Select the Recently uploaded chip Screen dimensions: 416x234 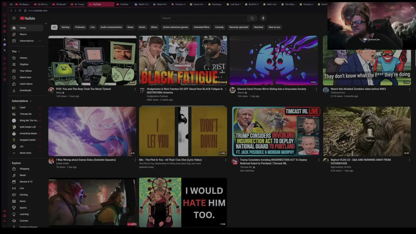(239, 27)
